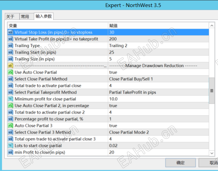Select the 'Select Close Partial Method' variable name
The height and width of the screenshot is (171, 218).
click(41, 79)
